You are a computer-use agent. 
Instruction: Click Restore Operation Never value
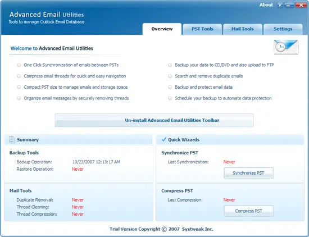(78, 169)
